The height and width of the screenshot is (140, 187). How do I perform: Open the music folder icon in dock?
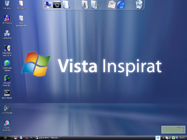pos(94,5)
